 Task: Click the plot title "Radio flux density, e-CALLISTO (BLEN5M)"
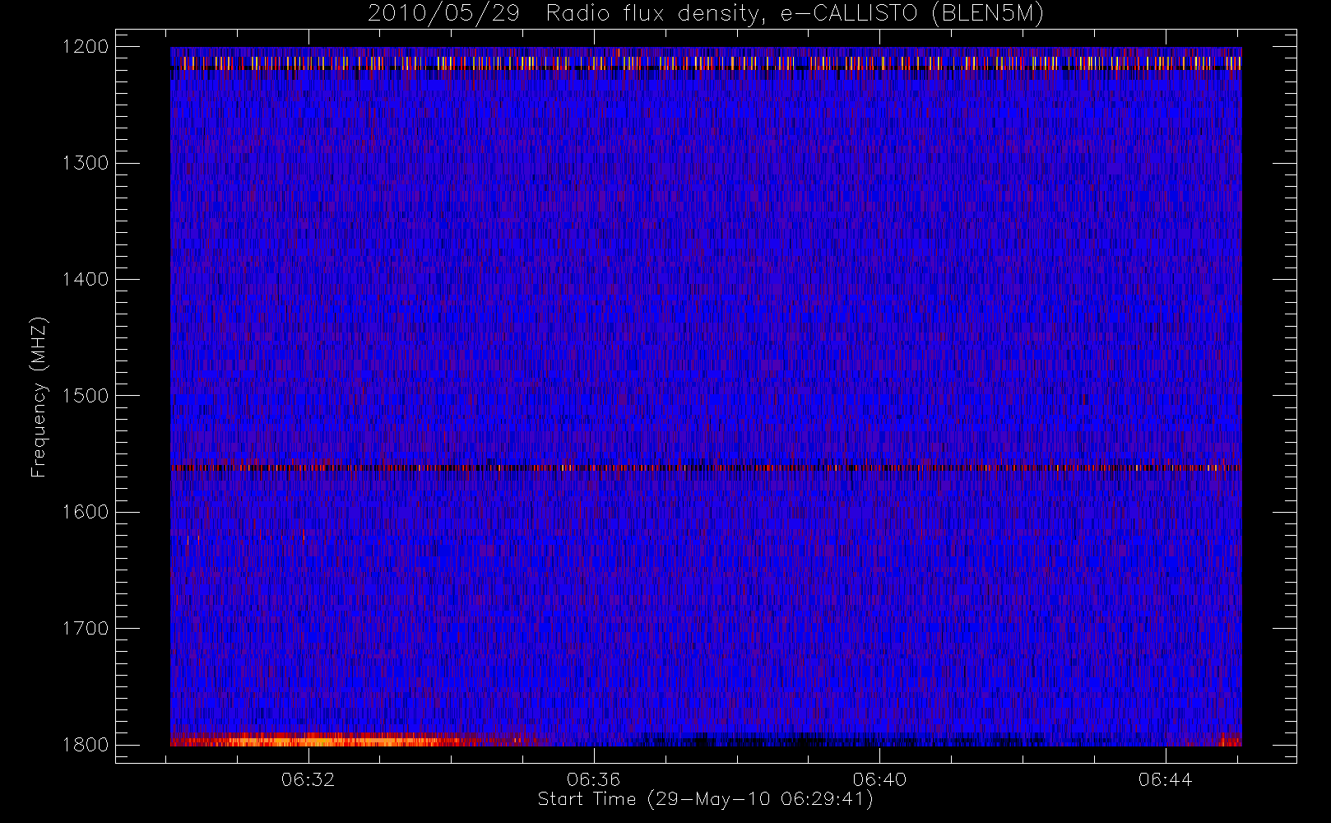795,14
